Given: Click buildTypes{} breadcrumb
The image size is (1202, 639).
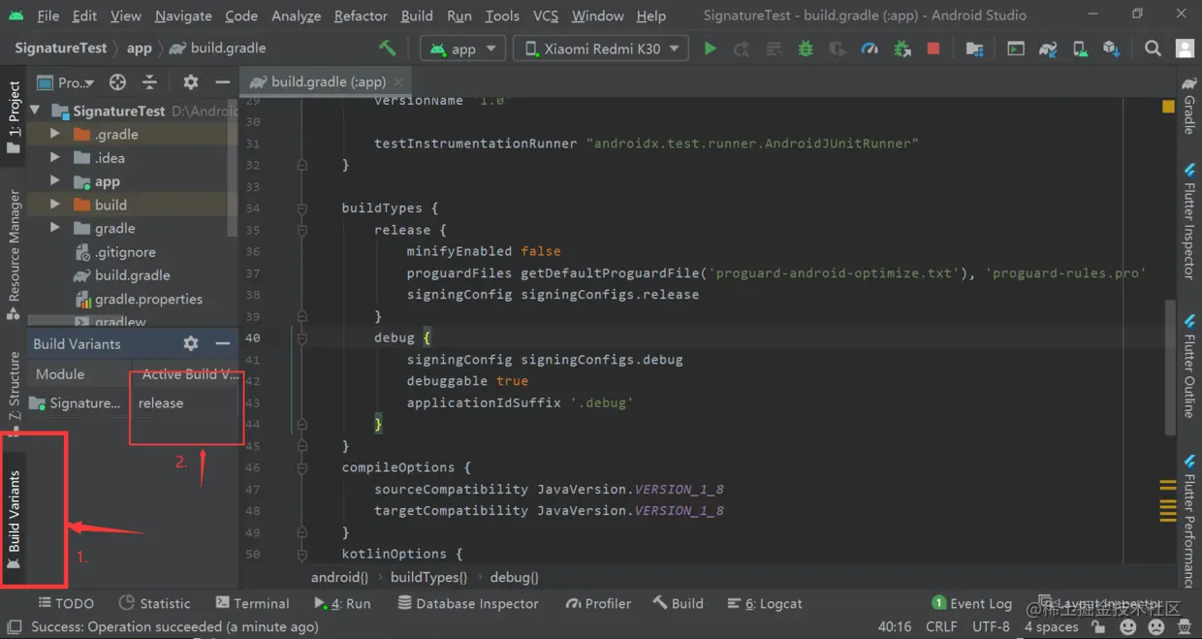Looking at the screenshot, I should tap(428, 577).
